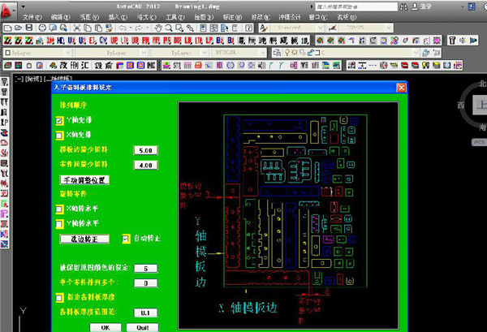Viewport: 487px width, 332px height.
Task: Click the 5.00 template edge margin field
Action: (145, 151)
